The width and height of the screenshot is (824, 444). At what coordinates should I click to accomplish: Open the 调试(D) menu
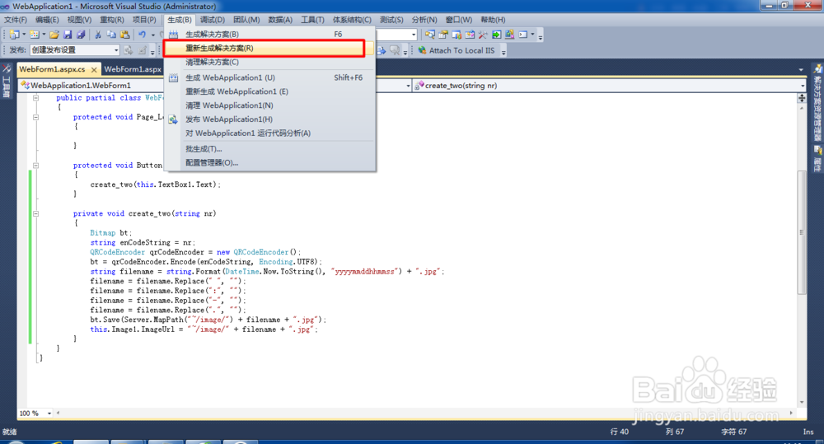pos(213,20)
